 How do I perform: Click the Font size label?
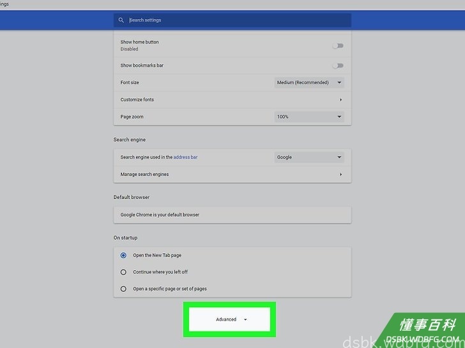130,83
